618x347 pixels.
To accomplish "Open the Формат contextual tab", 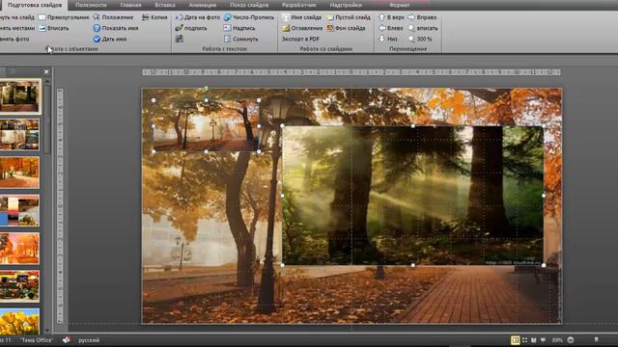I will (x=399, y=5).
